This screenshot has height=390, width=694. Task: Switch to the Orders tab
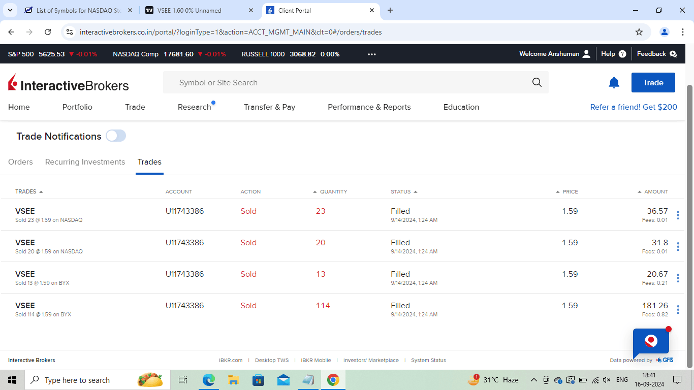20,162
